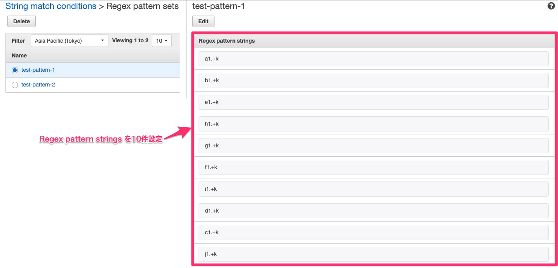Viewport: 558px width, 268px height.
Task: Open the help icon in top-right corner
Action: pos(551,6)
